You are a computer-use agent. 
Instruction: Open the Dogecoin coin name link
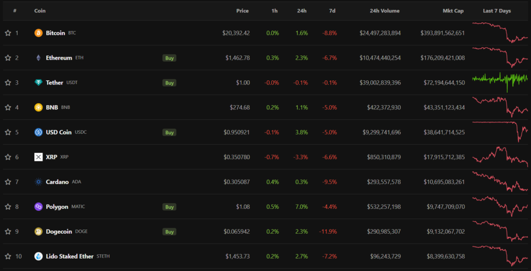[x=59, y=232]
